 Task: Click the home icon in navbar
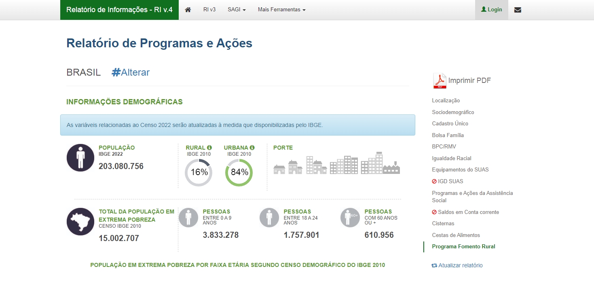pos(188,10)
